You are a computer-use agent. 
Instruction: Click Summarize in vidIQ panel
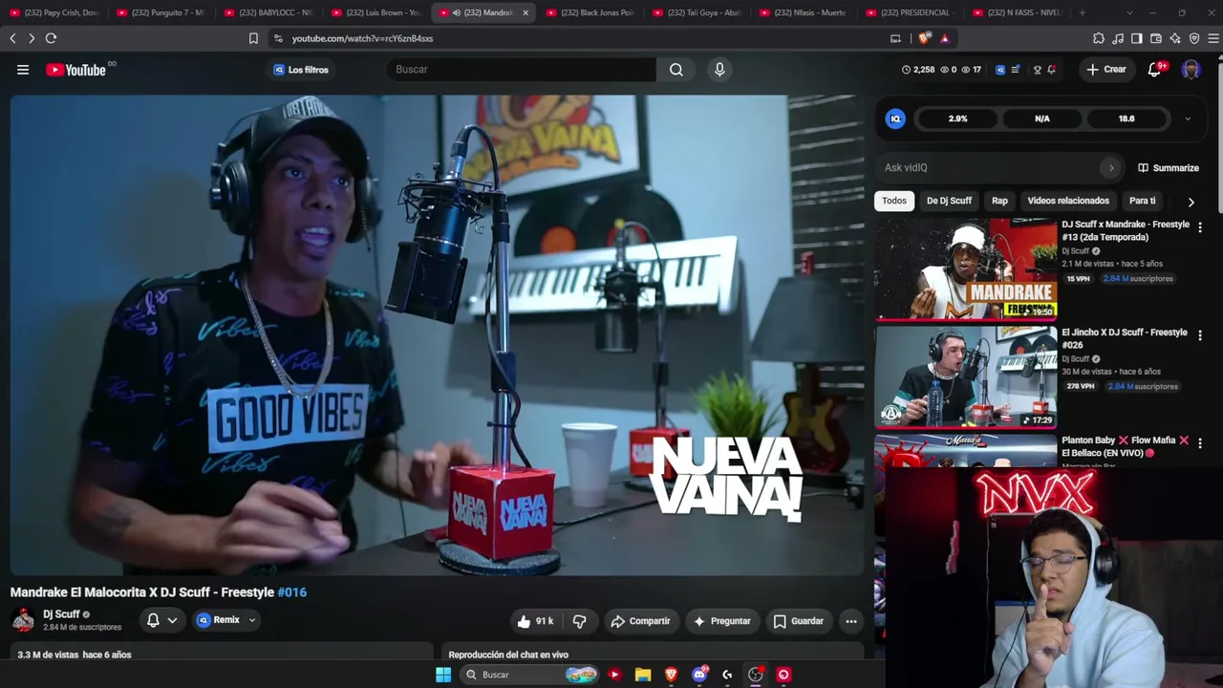pyautogui.click(x=1168, y=168)
